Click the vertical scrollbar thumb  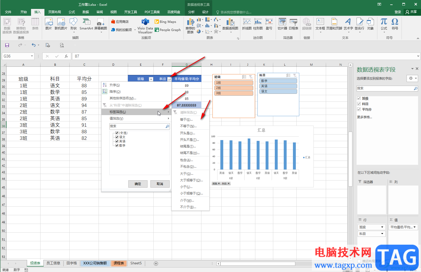tap(350, 159)
